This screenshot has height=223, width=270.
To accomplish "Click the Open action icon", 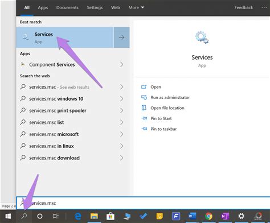I will point(144,87).
